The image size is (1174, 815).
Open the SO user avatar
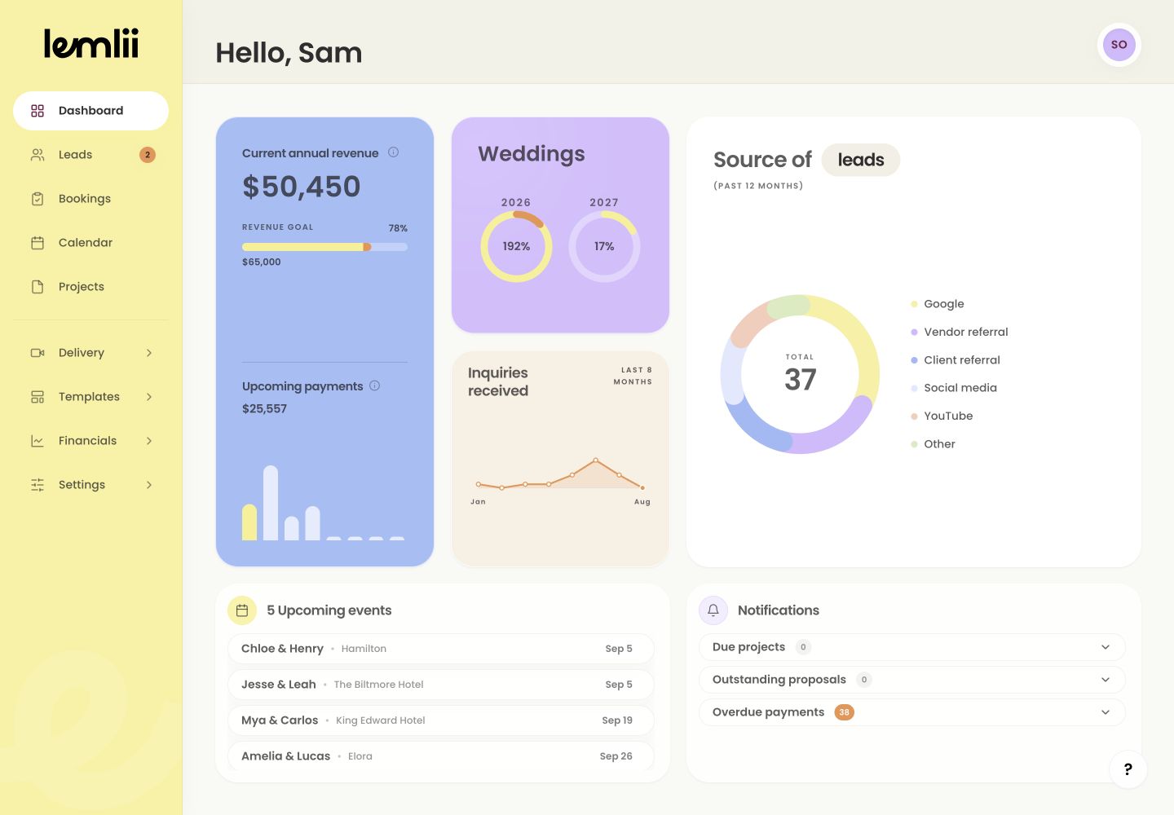(1119, 45)
